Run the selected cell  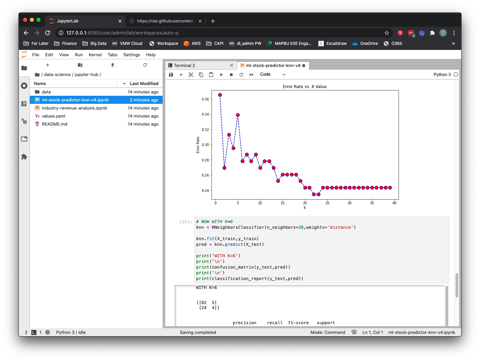click(221, 75)
